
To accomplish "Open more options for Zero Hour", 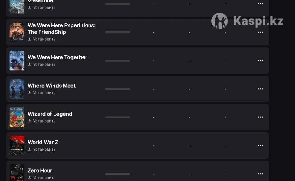I will tap(260, 174).
